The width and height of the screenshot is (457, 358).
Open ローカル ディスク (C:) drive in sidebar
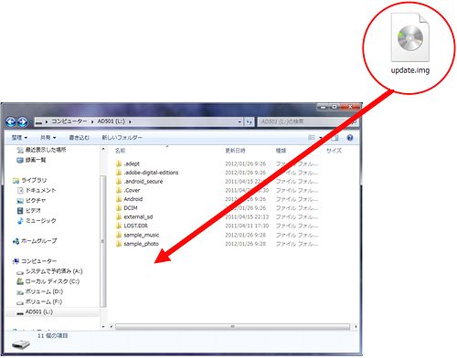coord(48,281)
